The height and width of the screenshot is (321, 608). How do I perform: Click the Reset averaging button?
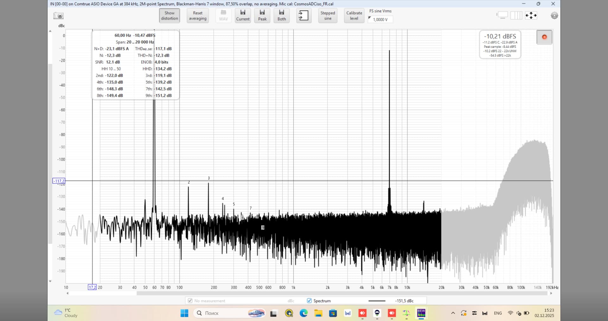198,16
